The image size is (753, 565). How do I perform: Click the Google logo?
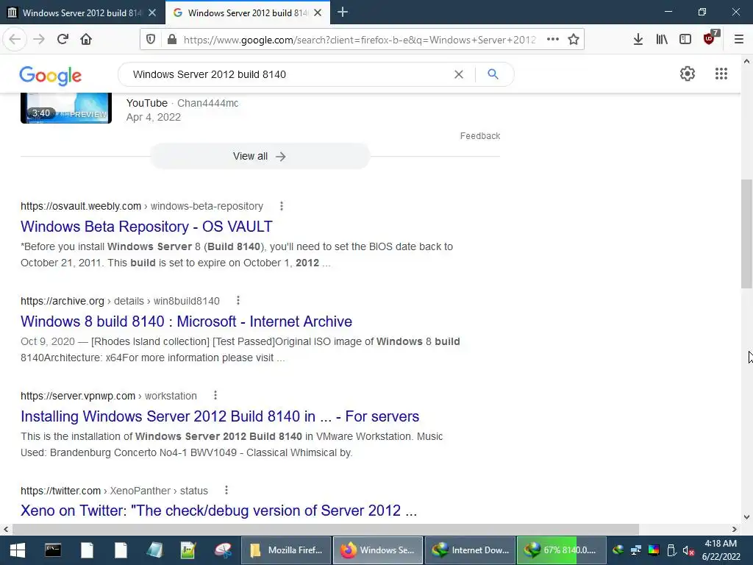coord(51,76)
